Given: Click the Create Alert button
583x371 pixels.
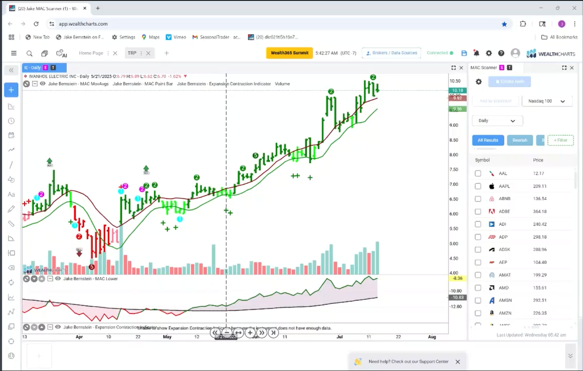Looking at the screenshot, I should click(x=510, y=81).
